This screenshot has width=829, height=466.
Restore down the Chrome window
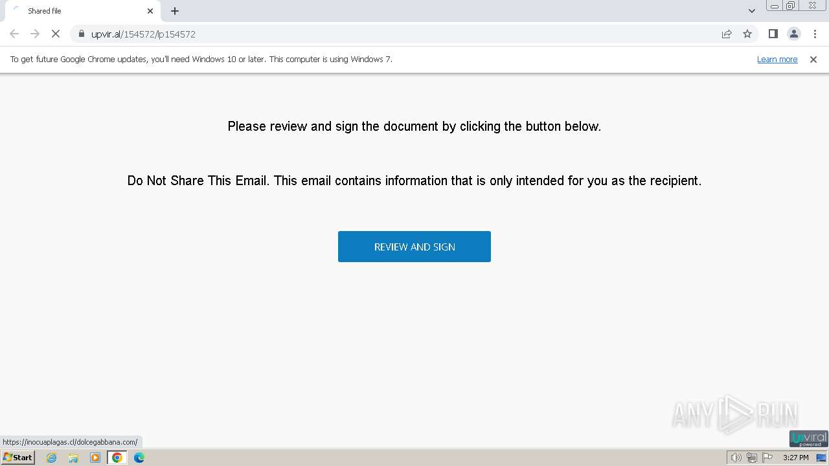(x=791, y=6)
